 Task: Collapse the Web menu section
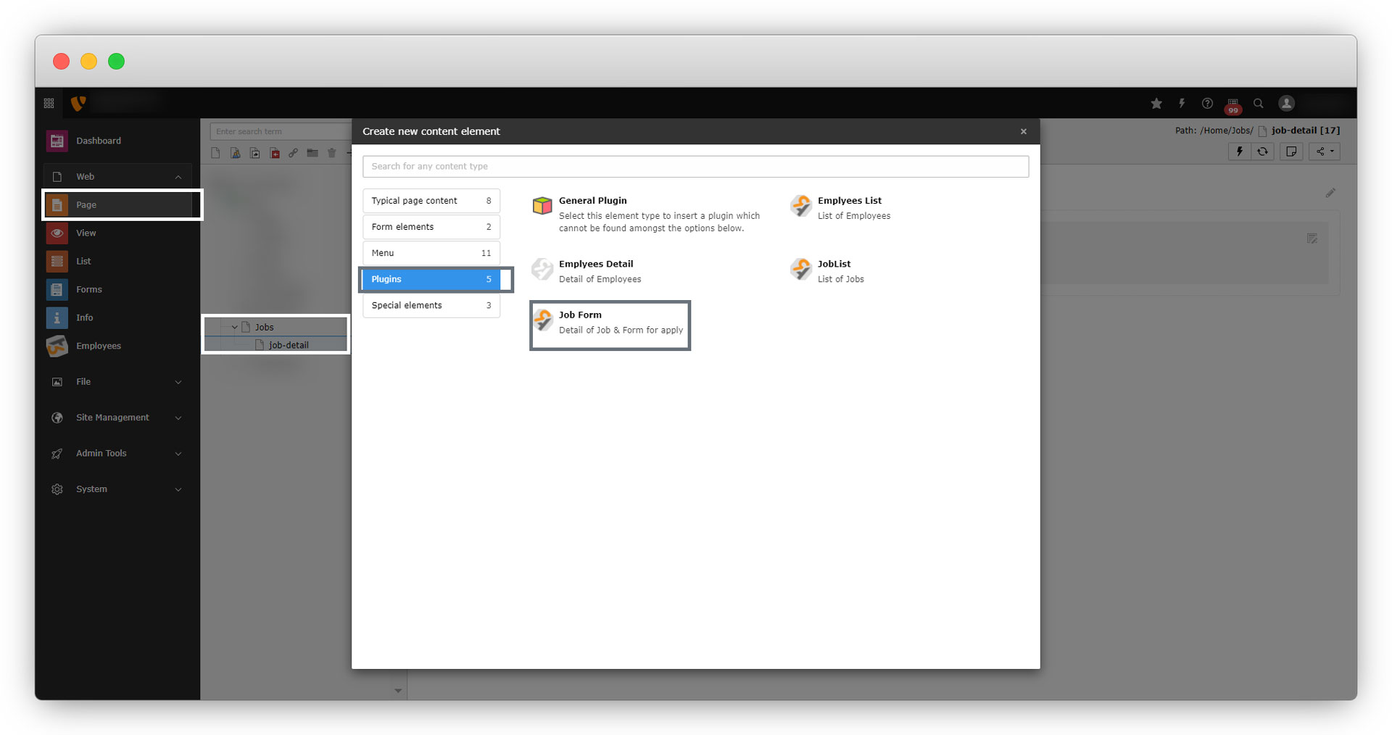178,177
